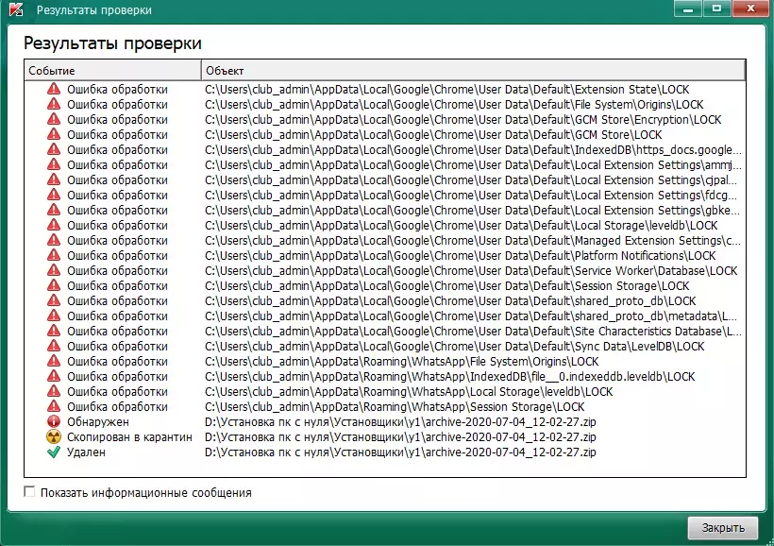Screen dimensions: 774x546
Task: Click warning icon for Local Extension Settings\cjpal row
Action: click(x=54, y=179)
